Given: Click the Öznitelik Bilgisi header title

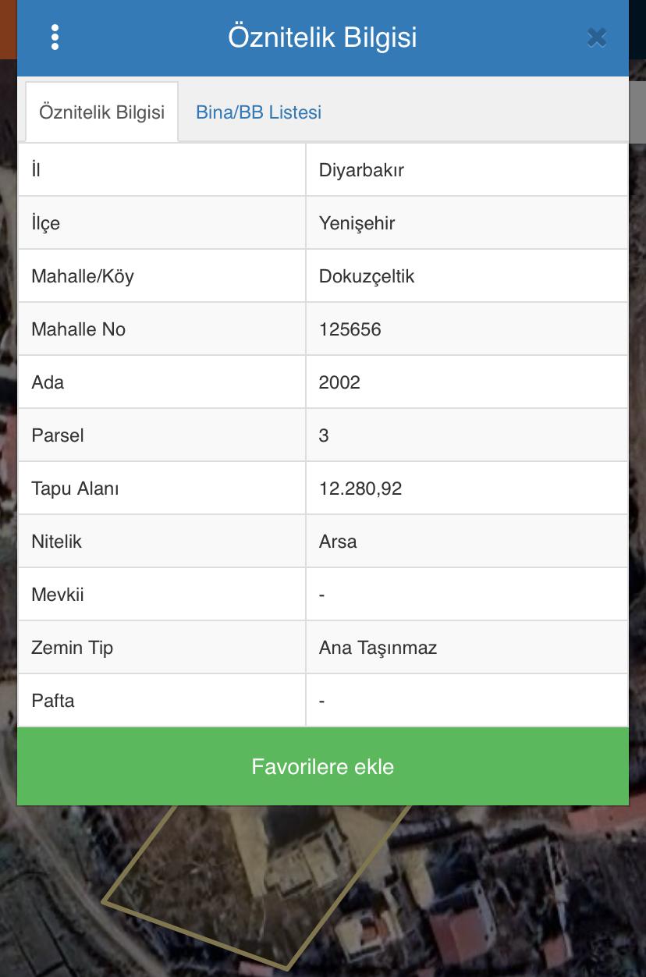Looking at the screenshot, I should [x=322, y=37].
